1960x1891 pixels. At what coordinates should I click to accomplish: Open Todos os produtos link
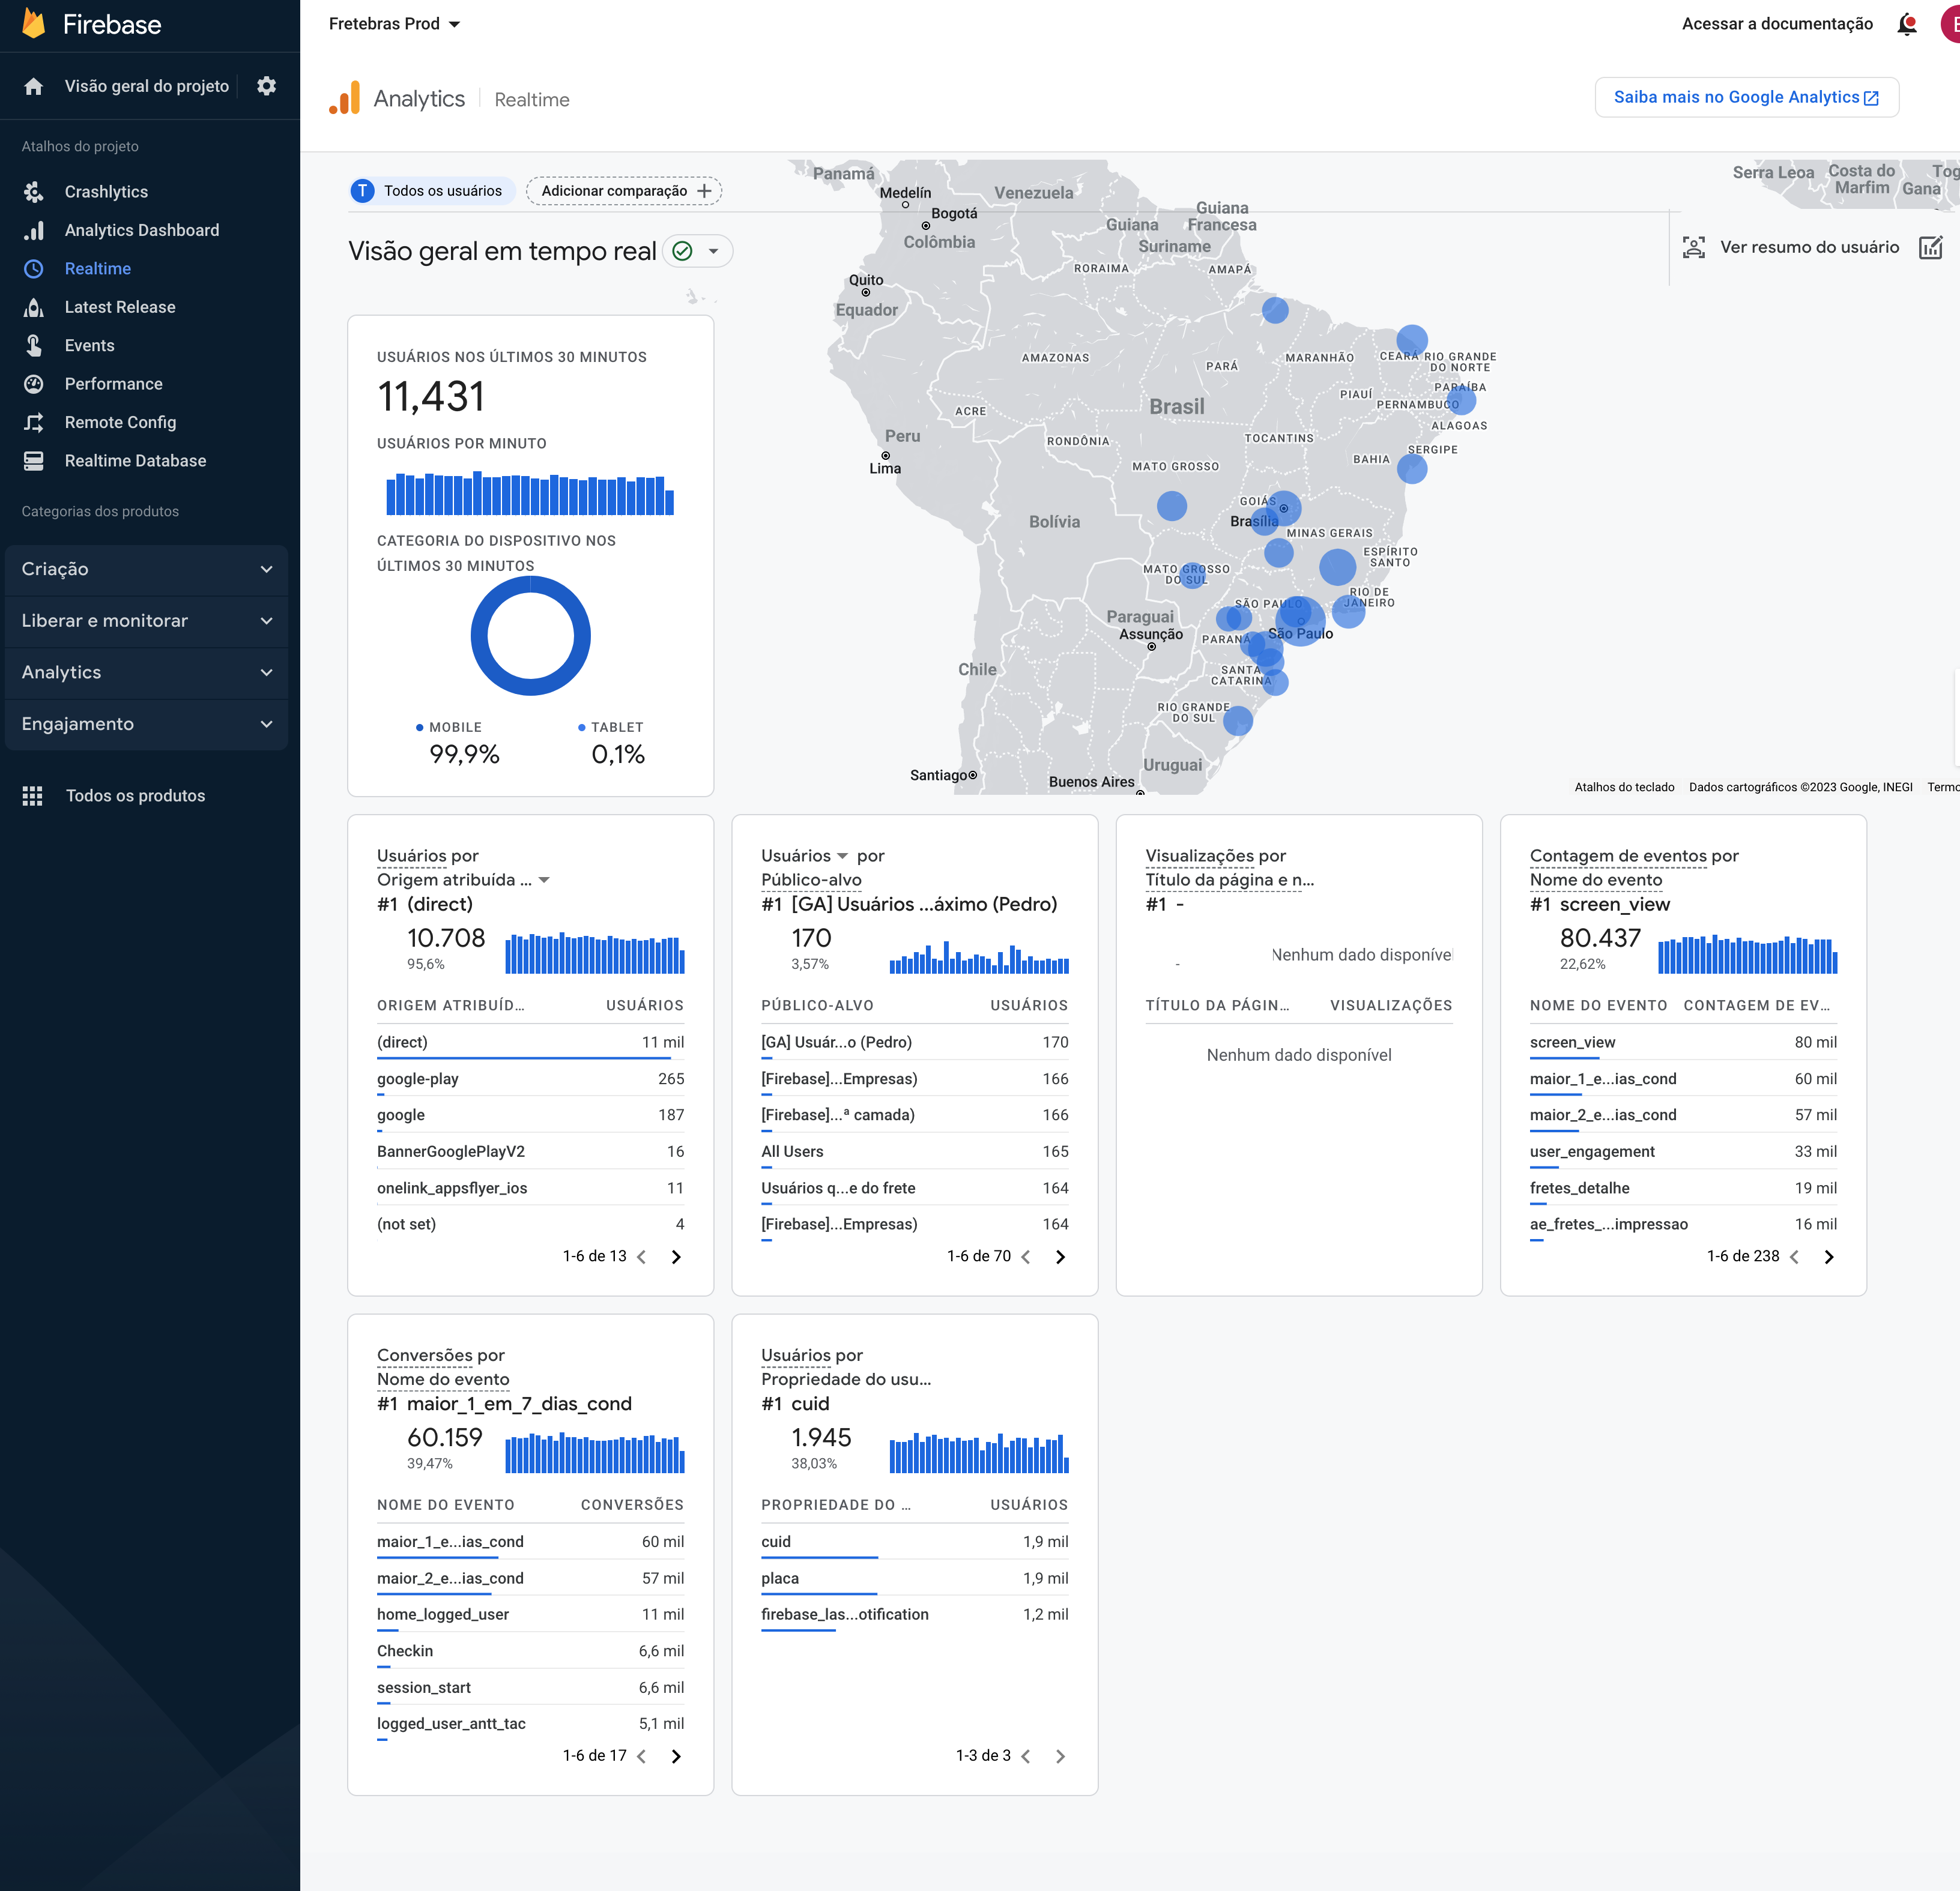pos(135,795)
